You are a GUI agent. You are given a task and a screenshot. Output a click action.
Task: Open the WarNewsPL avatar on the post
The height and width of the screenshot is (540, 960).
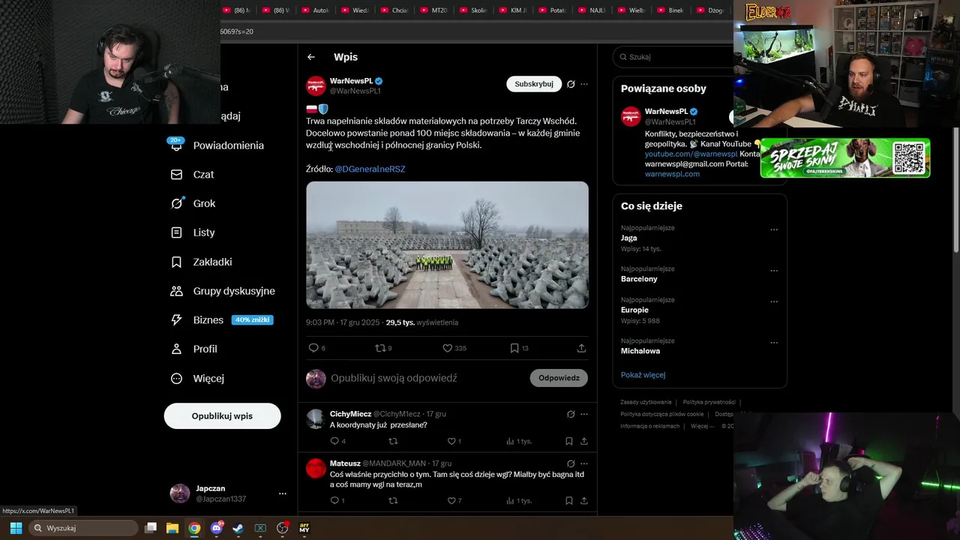(316, 85)
